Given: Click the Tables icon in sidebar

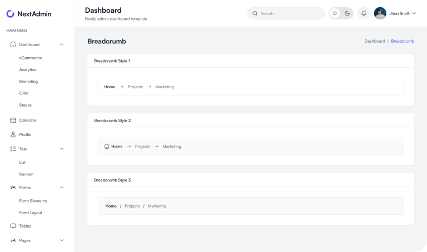Looking at the screenshot, I should 13,226.
